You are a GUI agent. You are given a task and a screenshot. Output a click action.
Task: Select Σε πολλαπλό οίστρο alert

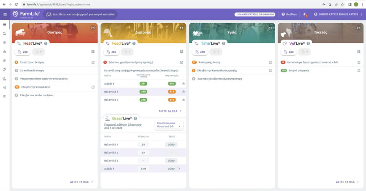pos(55,71)
